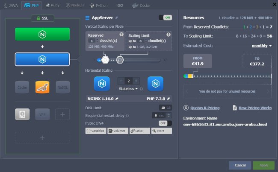Viewport: 278px width, 172px height.
Task: Add a Cache node
Action: (22, 87)
